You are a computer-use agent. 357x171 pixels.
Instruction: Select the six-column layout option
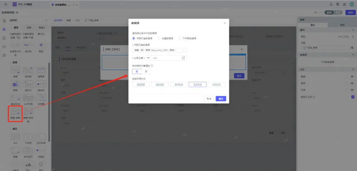pyautogui.click(x=216, y=84)
